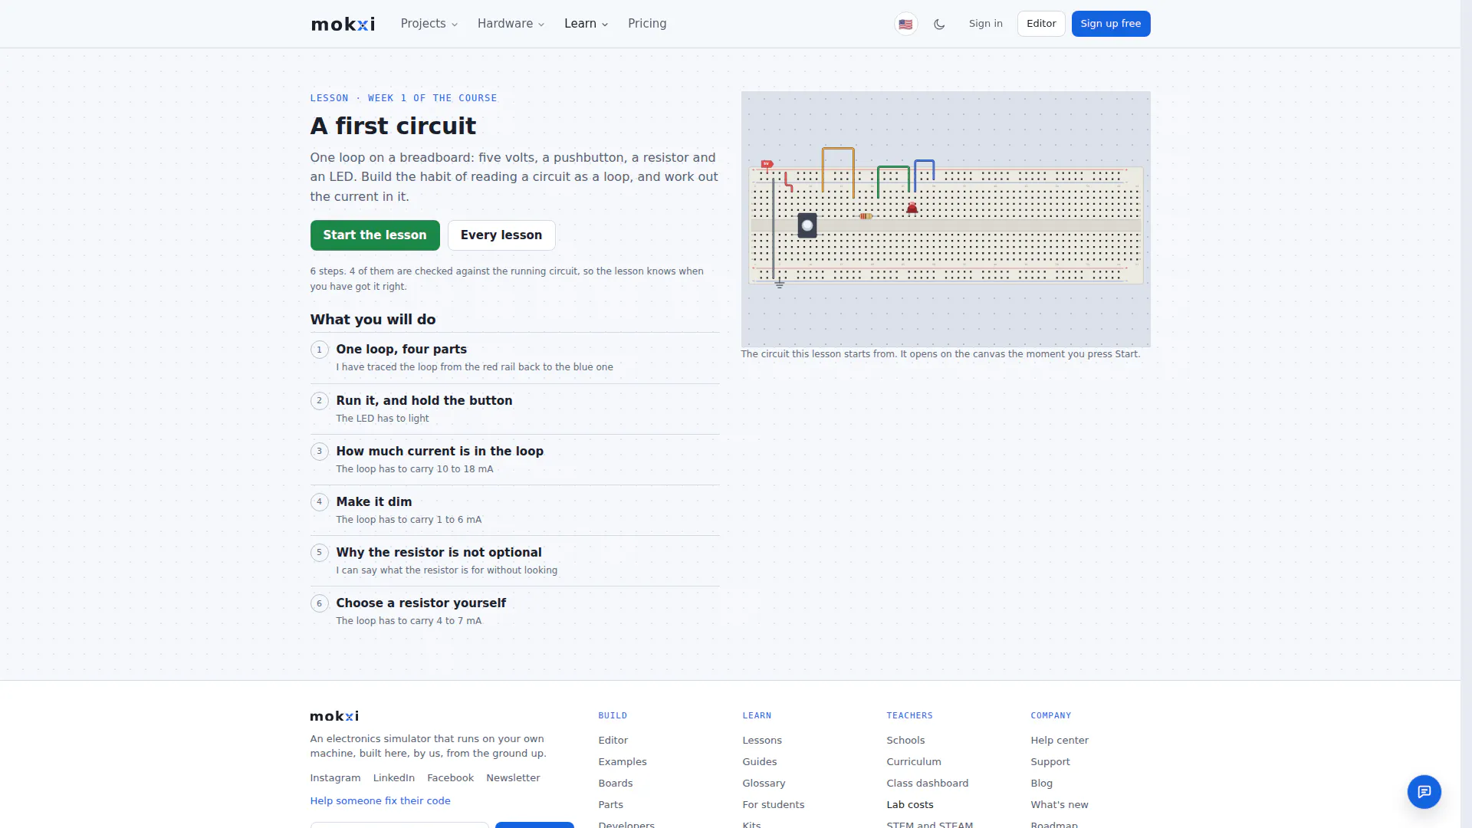1472x828 pixels.
Task: Open the Pricing page
Action: tap(647, 24)
